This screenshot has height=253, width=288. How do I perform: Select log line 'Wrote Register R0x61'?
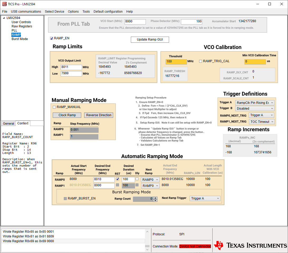point(73,236)
